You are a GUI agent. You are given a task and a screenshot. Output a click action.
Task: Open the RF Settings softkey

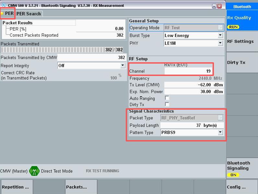click(x=242, y=41)
